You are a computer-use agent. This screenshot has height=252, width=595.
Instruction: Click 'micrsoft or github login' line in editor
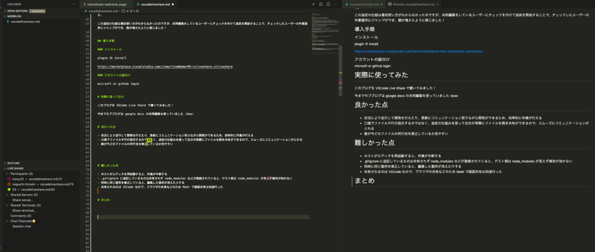pos(119,84)
